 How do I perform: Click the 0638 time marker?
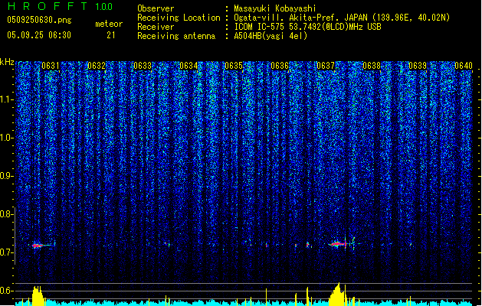coord(372,66)
